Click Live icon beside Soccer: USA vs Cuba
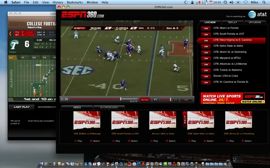This screenshot has height=168, width=270. [206, 76]
